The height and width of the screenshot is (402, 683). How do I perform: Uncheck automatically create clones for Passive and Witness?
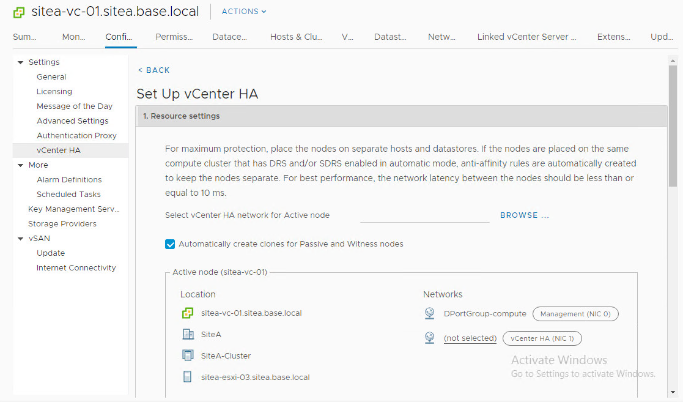click(x=170, y=244)
